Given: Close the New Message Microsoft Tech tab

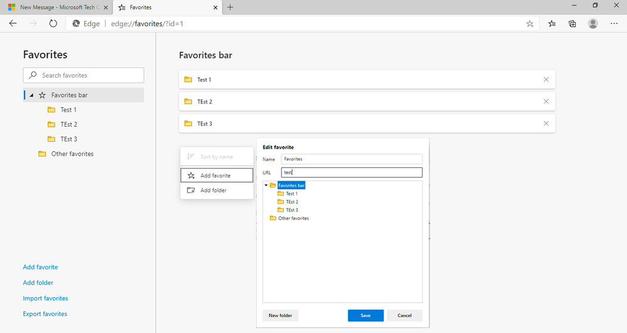Looking at the screenshot, I should [x=105, y=7].
